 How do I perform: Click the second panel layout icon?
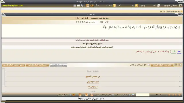[176, 65]
